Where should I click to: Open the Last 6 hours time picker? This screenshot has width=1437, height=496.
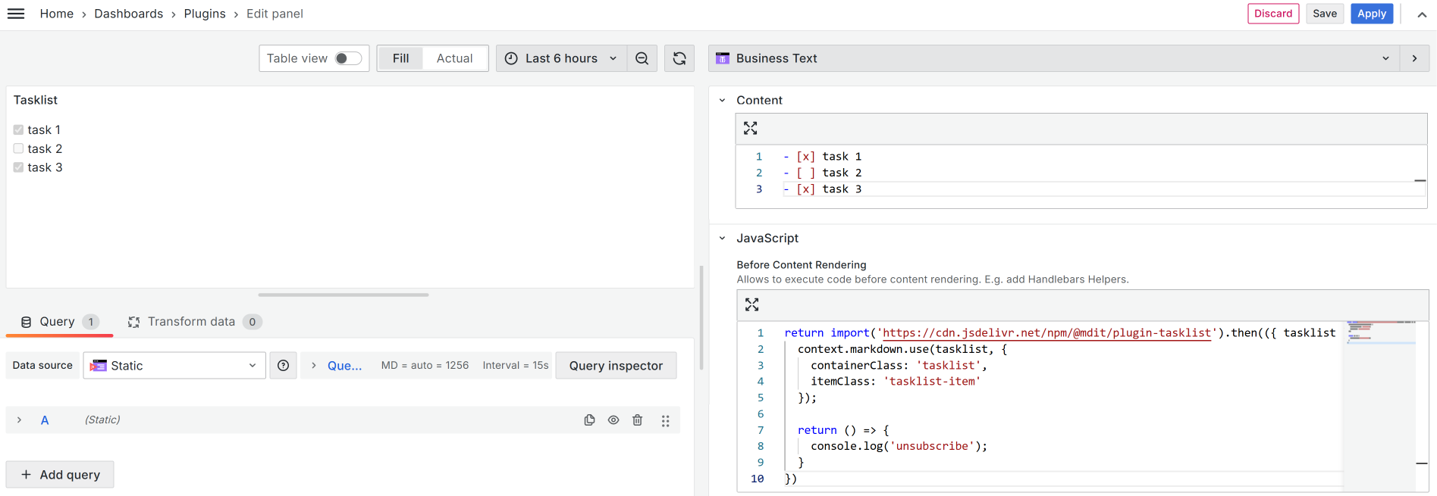561,58
